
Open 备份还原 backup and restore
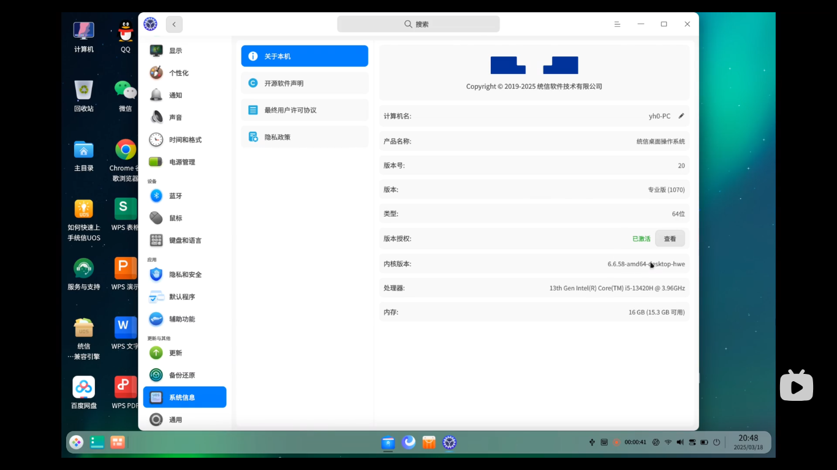pos(184,375)
